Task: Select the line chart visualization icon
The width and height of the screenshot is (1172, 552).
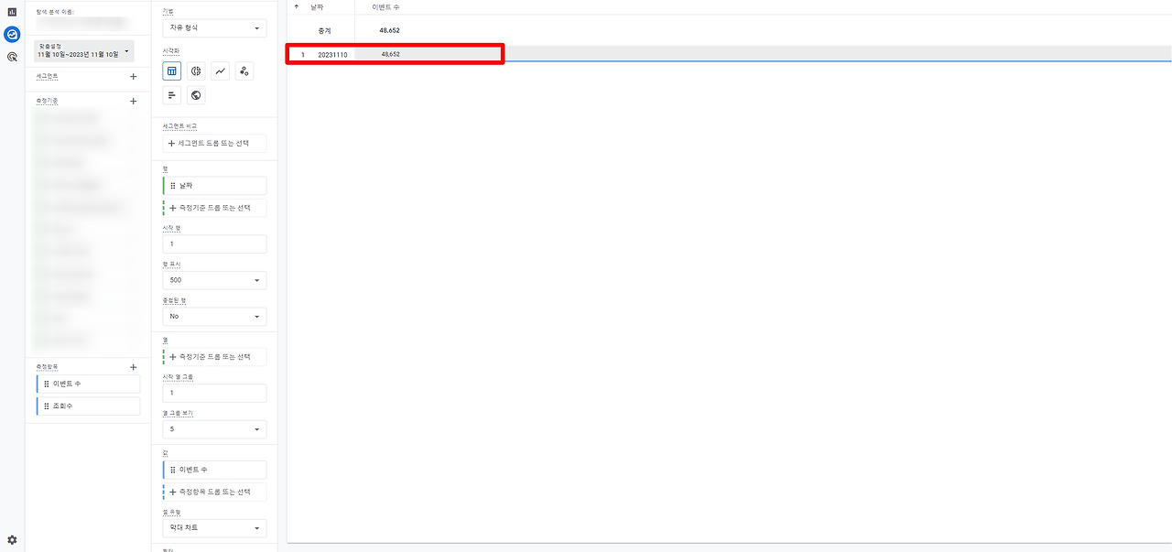Action: tap(221, 70)
